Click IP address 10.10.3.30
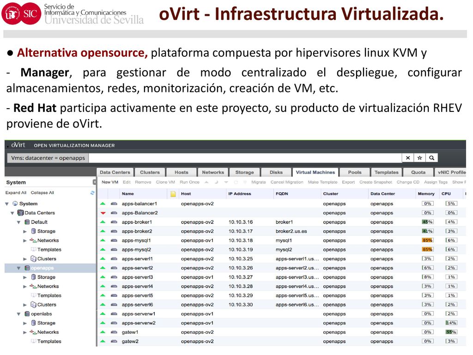The image size is (473, 355). click(241, 305)
